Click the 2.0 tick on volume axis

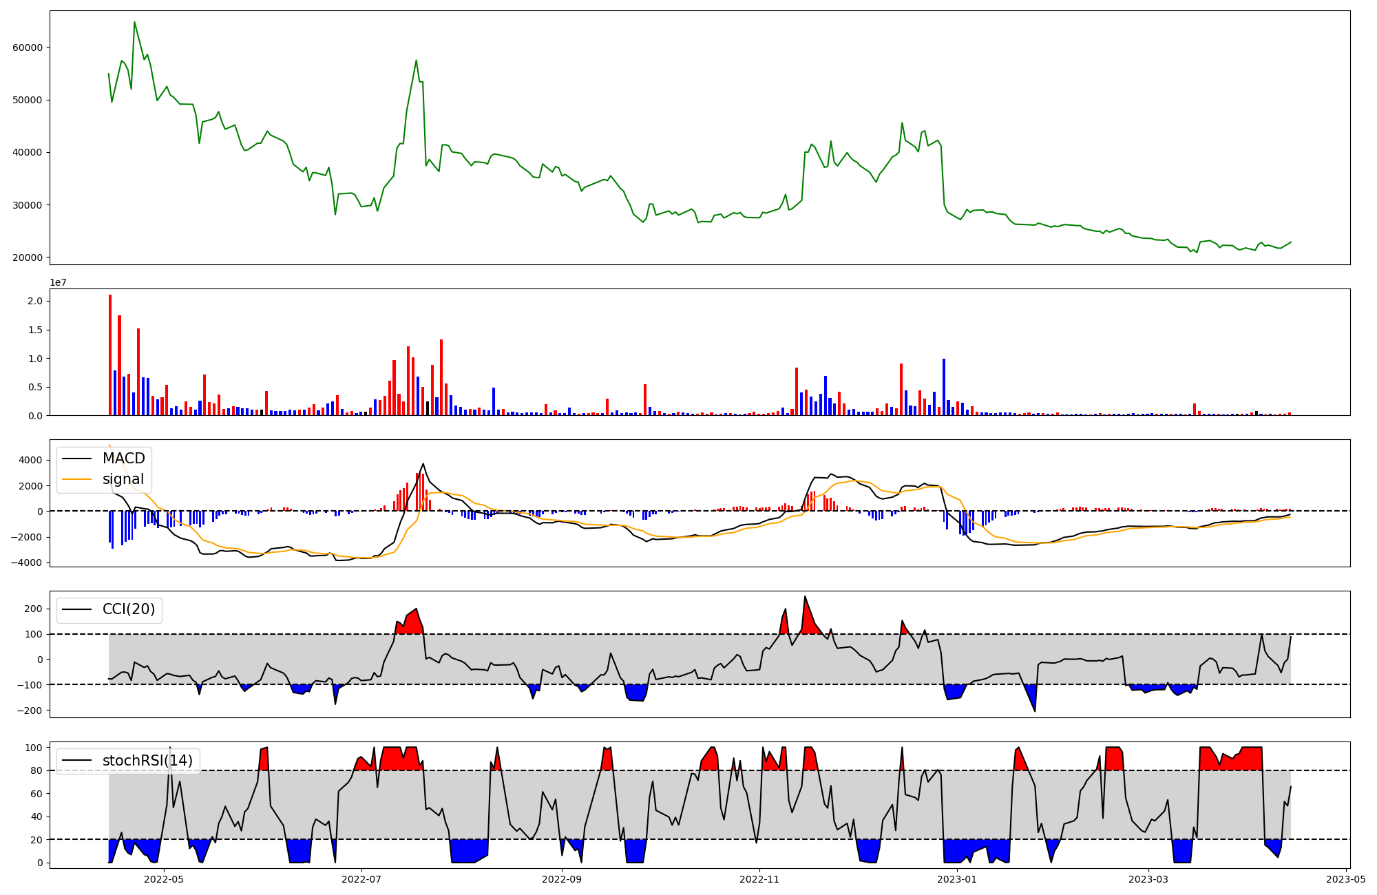click(35, 301)
